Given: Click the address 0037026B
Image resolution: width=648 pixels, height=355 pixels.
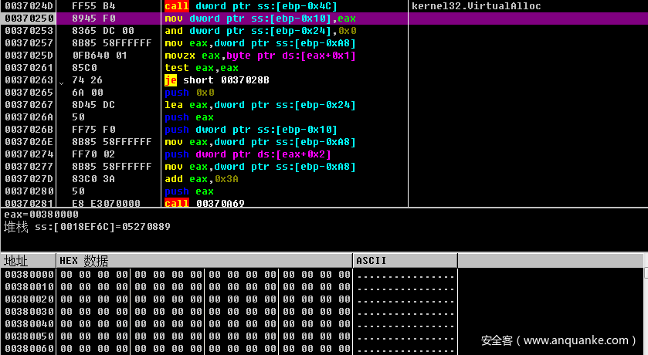Looking at the screenshot, I should [x=29, y=130].
